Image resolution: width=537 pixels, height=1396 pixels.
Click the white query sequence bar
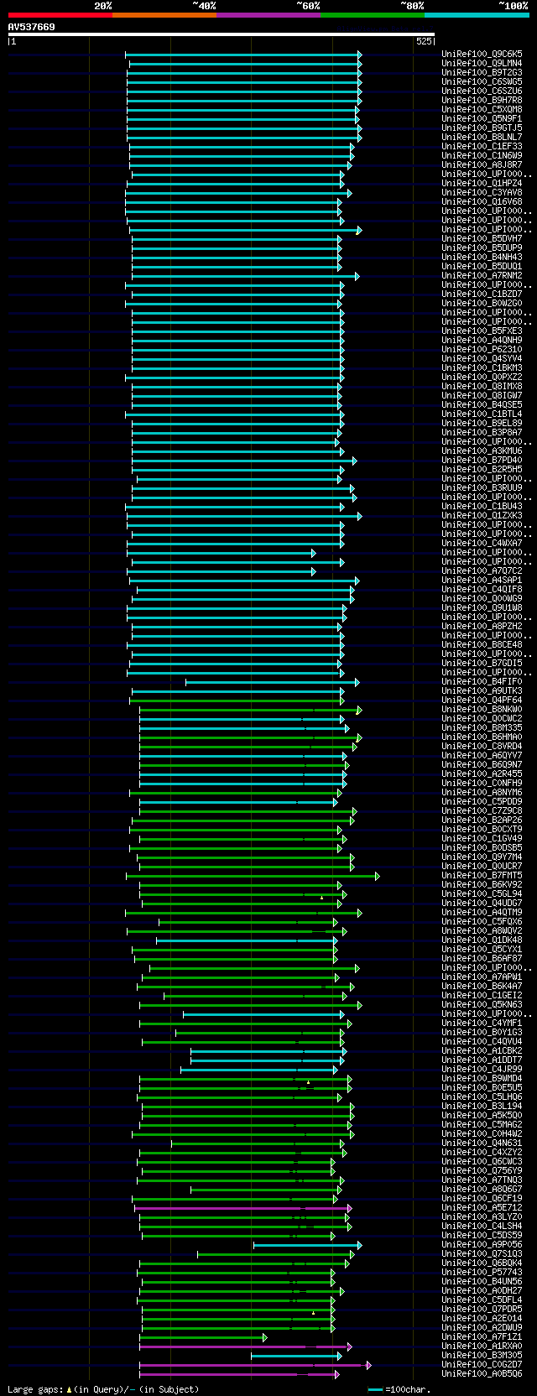[221, 34]
